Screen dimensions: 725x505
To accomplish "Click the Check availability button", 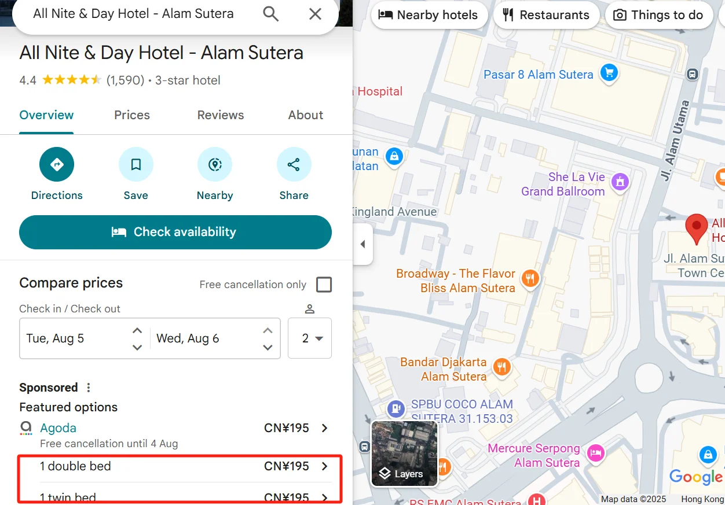I will coord(175,232).
